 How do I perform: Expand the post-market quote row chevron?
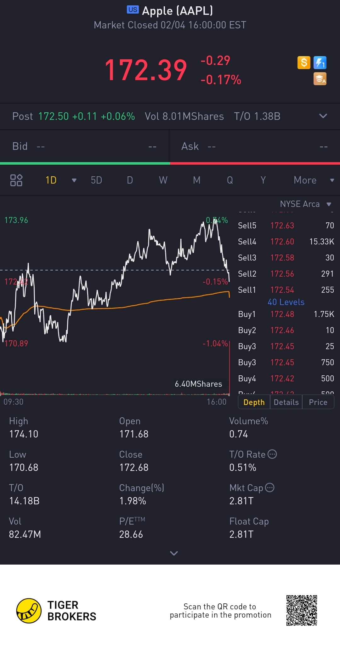coord(323,116)
